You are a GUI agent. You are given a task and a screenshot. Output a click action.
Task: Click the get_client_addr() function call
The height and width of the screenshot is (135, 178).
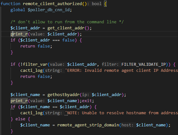[x=68, y=28]
